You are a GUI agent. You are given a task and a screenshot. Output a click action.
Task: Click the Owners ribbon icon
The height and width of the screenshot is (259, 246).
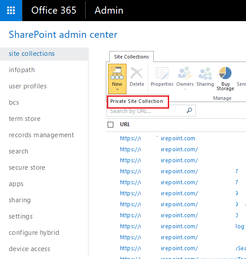coord(185,73)
